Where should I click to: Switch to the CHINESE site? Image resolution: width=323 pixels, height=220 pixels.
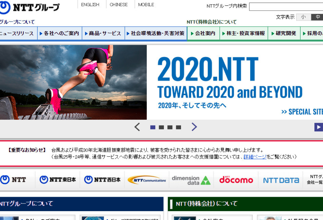(119, 4)
